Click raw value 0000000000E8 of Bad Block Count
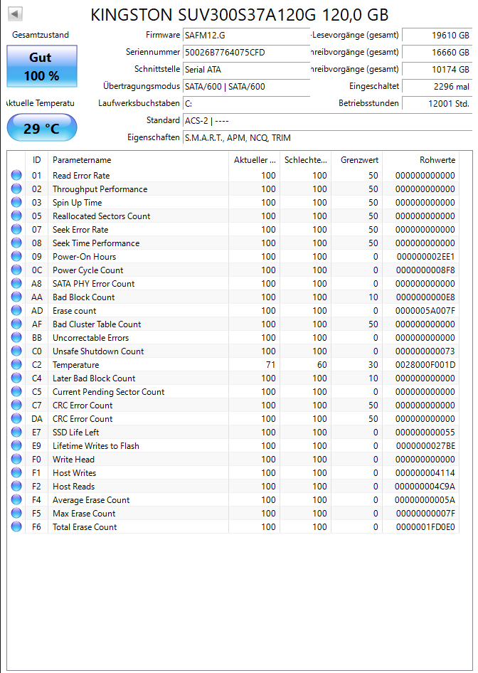478x673 pixels. (425, 297)
